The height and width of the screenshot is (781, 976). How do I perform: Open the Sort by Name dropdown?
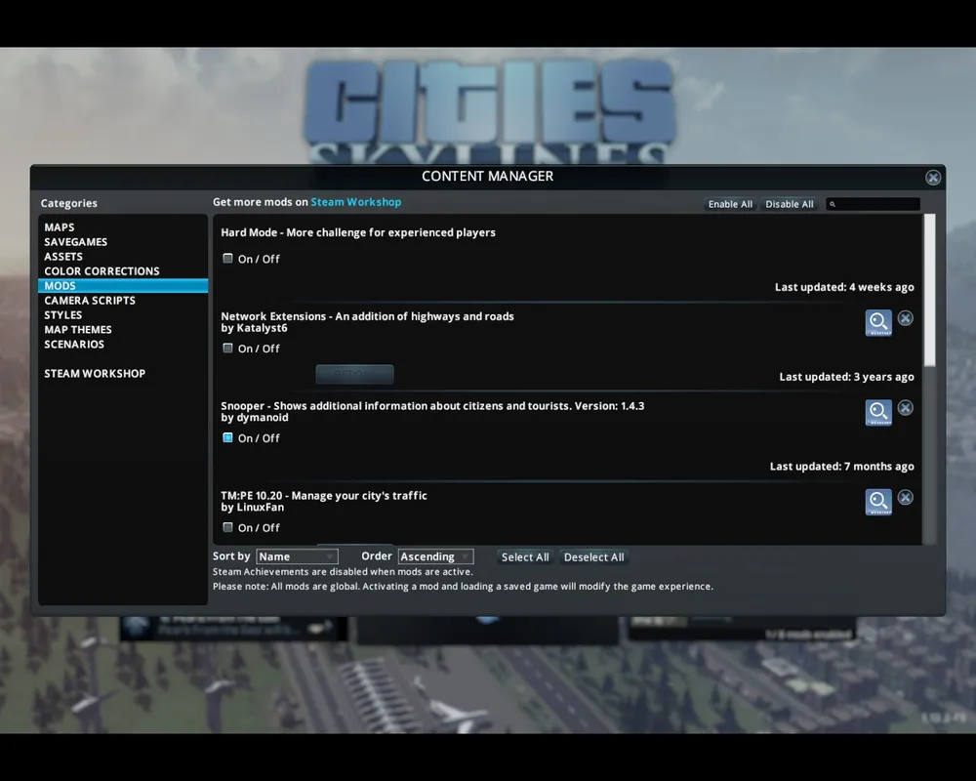coord(297,556)
